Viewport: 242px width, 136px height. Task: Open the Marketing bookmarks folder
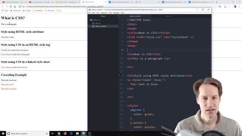37,11
